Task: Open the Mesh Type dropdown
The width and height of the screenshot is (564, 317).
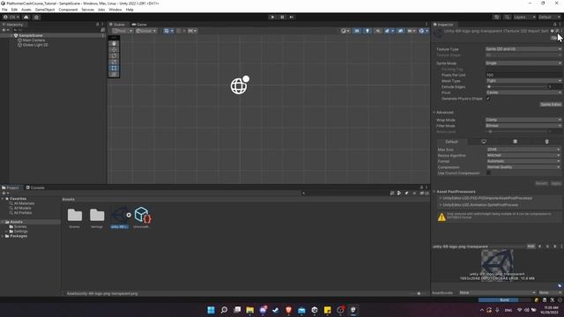Action: 523,81
